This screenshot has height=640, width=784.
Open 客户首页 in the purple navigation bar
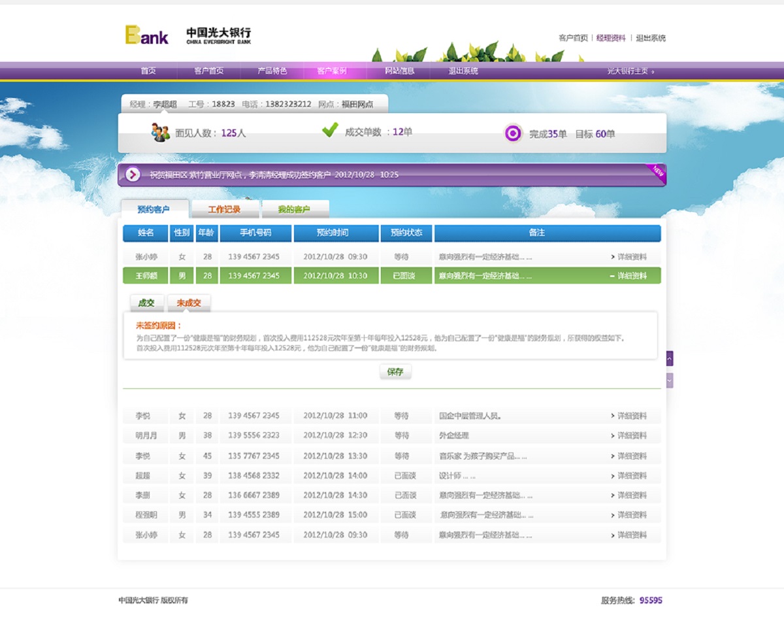pos(208,71)
